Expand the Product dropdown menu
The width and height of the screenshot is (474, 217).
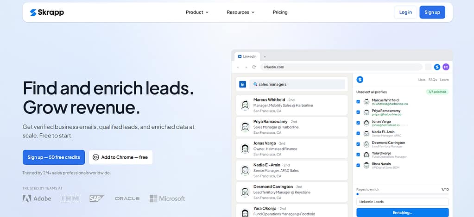click(x=197, y=12)
